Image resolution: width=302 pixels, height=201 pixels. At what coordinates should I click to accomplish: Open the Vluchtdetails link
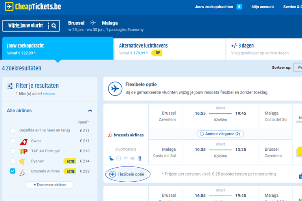125,149
